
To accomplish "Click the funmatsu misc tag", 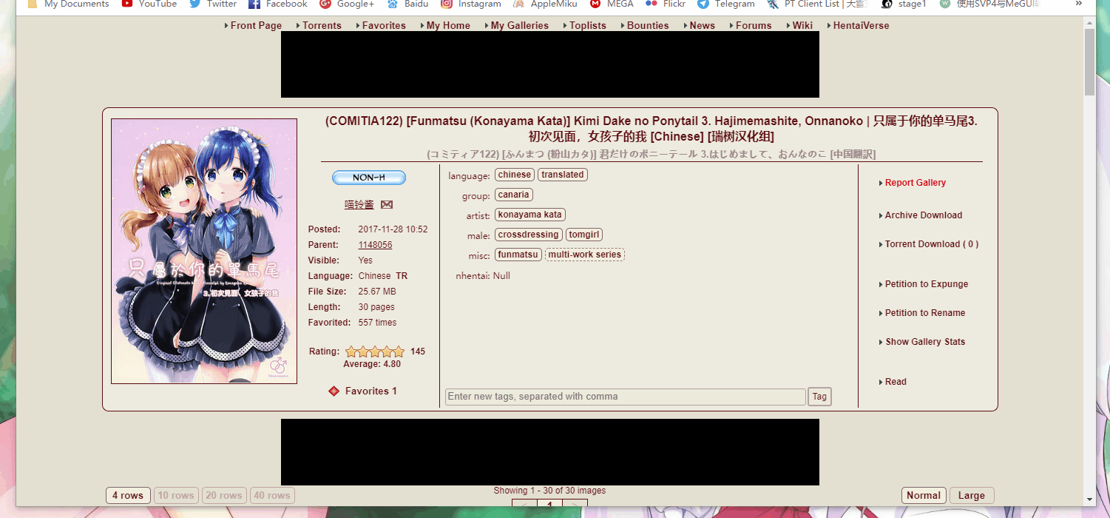I will [x=518, y=255].
